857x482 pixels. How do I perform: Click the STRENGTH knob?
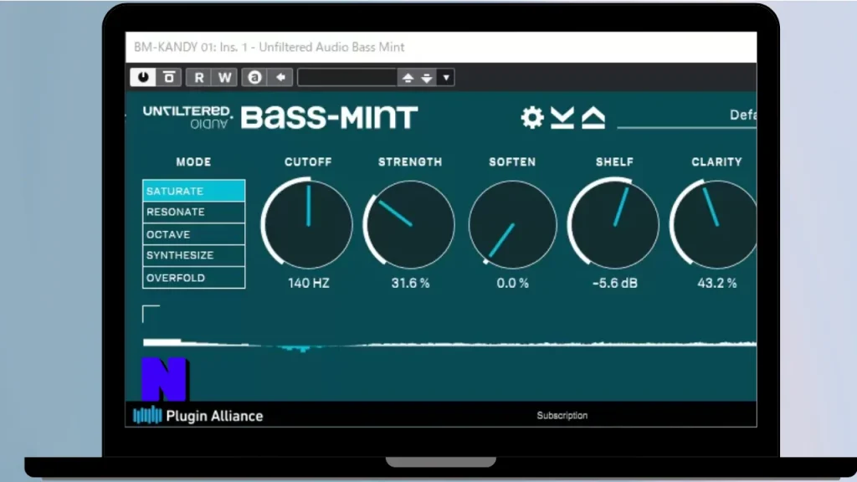(410, 224)
